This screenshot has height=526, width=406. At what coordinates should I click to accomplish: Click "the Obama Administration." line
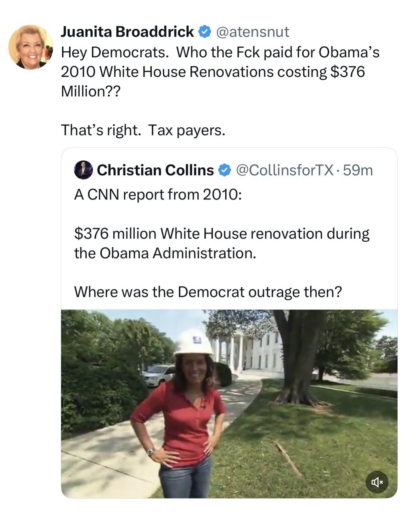(x=165, y=253)
